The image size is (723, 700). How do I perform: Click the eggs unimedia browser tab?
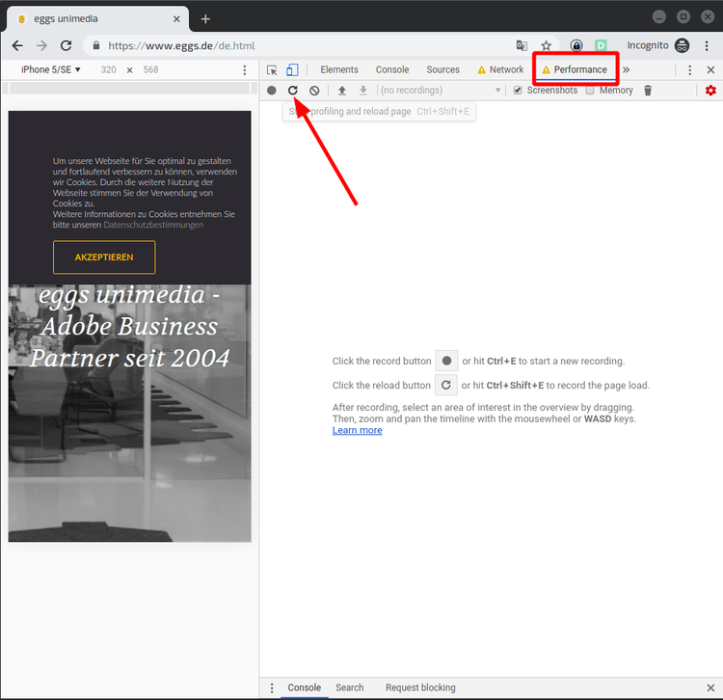point(96,19)
